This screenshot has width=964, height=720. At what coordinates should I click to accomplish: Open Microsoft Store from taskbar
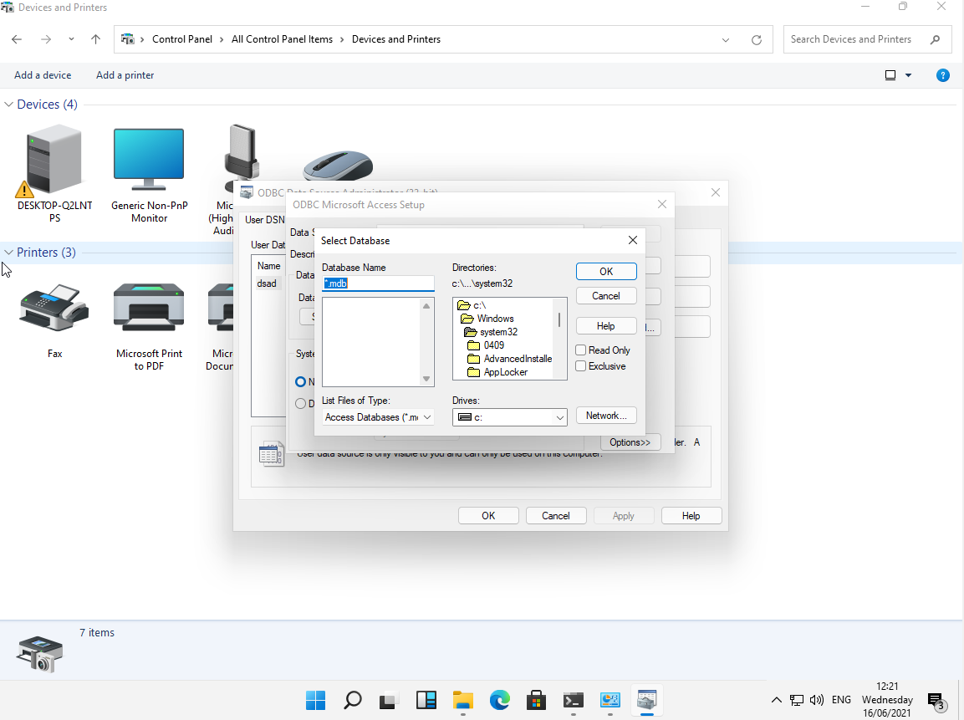point(536,700)
